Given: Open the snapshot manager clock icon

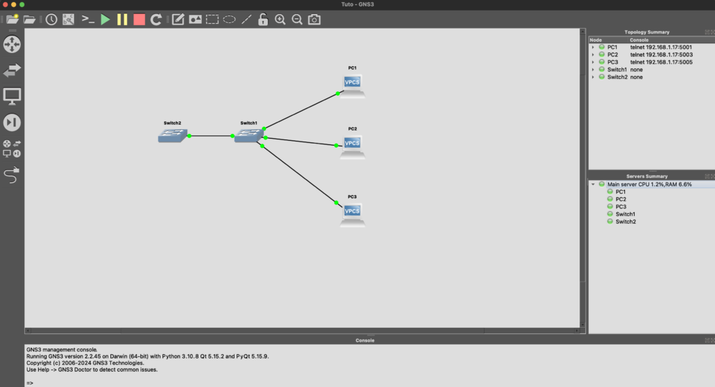Looking at the screenshot, I should point(51,20).
